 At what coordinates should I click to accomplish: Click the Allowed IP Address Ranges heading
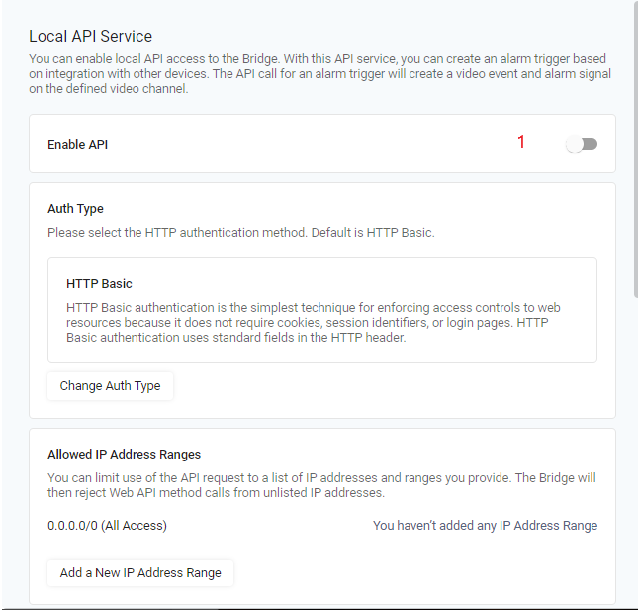click(124, 455)
